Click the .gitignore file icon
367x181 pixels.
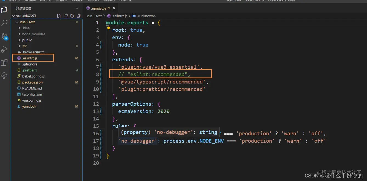[19, 64]
